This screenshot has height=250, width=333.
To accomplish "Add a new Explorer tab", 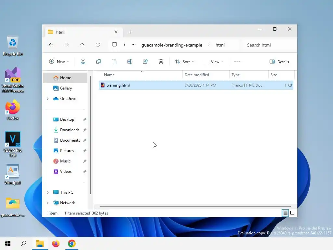I will [x=130, y=32].
